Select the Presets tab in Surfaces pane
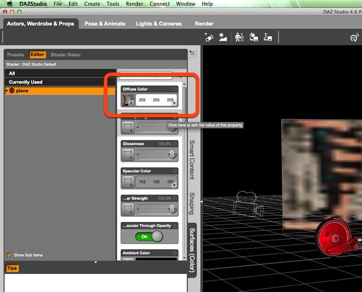 [x=16, y=55]
